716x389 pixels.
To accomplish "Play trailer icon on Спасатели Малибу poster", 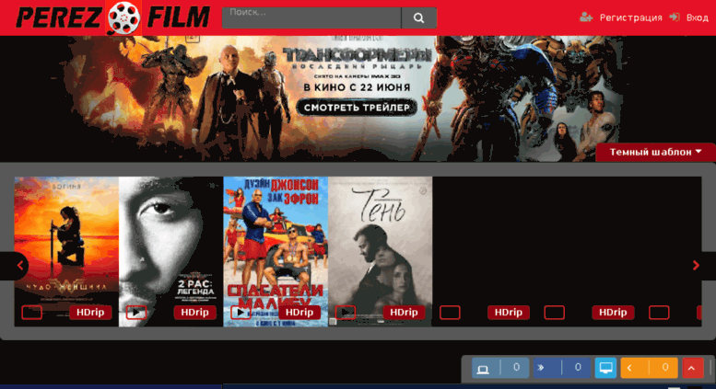I will tap(241, 313).
